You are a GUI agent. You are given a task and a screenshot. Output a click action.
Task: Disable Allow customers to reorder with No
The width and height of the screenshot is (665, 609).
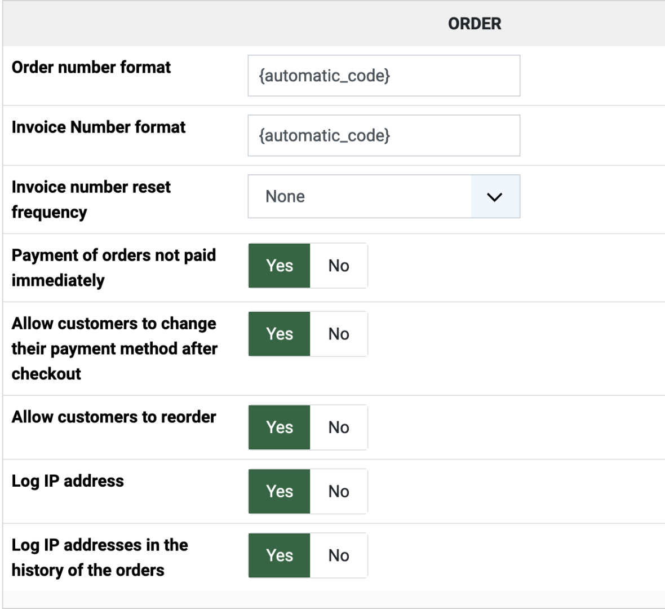coord(339,427)
